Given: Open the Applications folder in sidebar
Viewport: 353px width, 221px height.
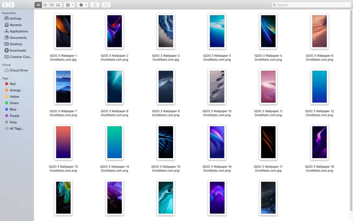Looking at the screenshot, I should (x=19, y=31).
